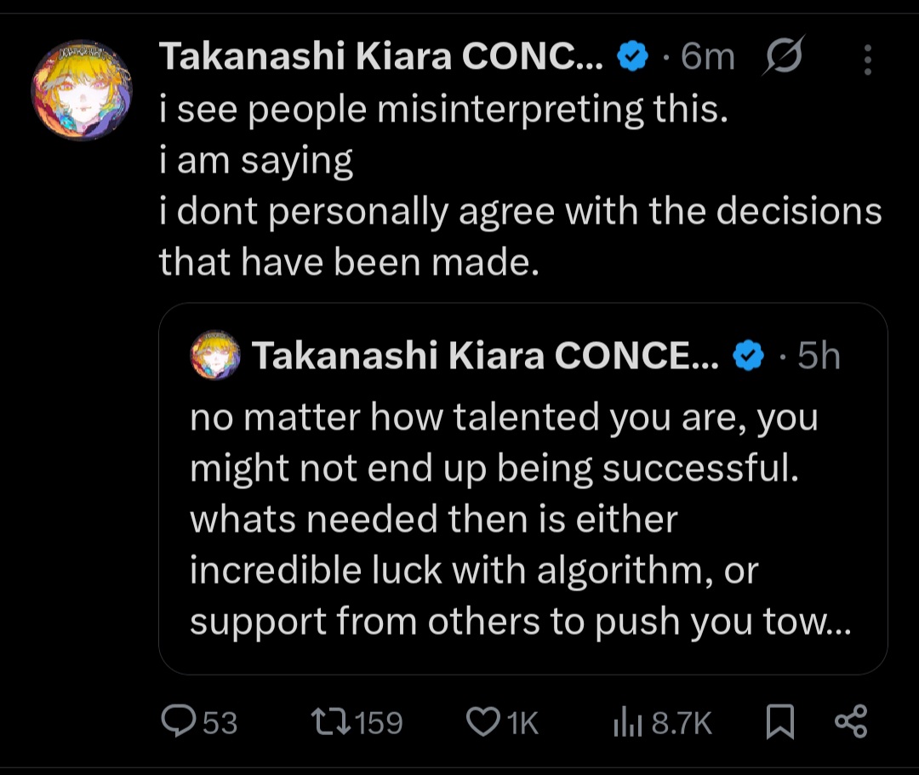
Task: Click the 6m timestamp
Action: pos(708,58)
